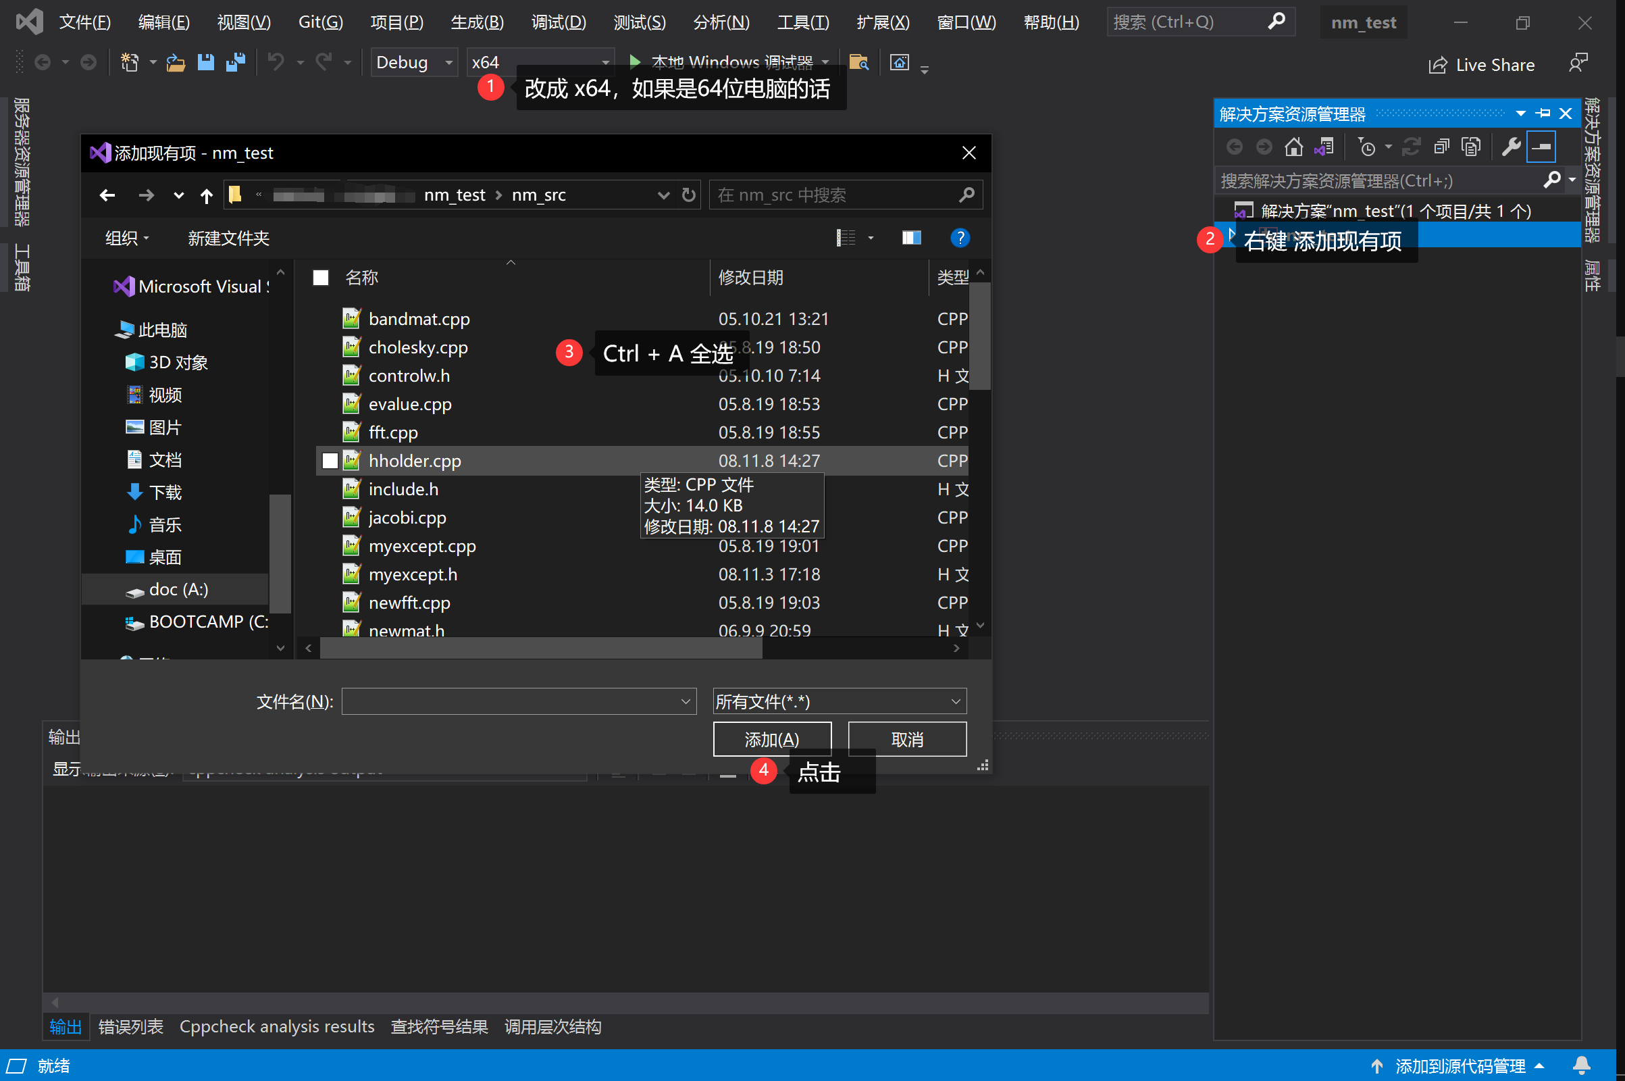
Task: Select the 所有文件(*.*) filter dropdown
Action: pyautogui.click(x=837, y=701)
